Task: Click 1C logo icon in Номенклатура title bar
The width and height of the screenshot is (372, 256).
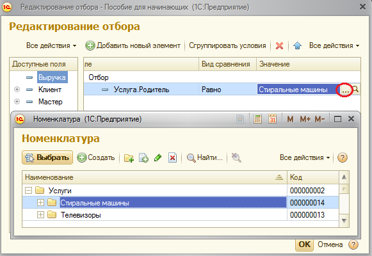Action: [20, 119]
